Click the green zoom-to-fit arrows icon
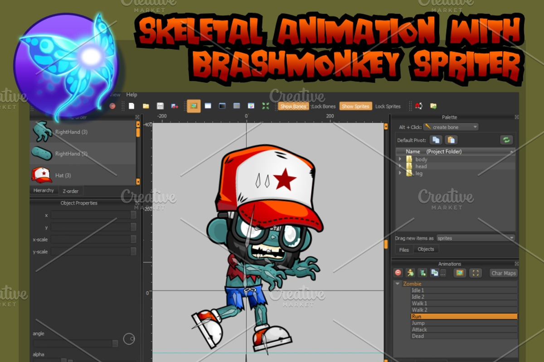Image resolution: width=544 pixels, height=362 pixels. click(x=266, y=106)
